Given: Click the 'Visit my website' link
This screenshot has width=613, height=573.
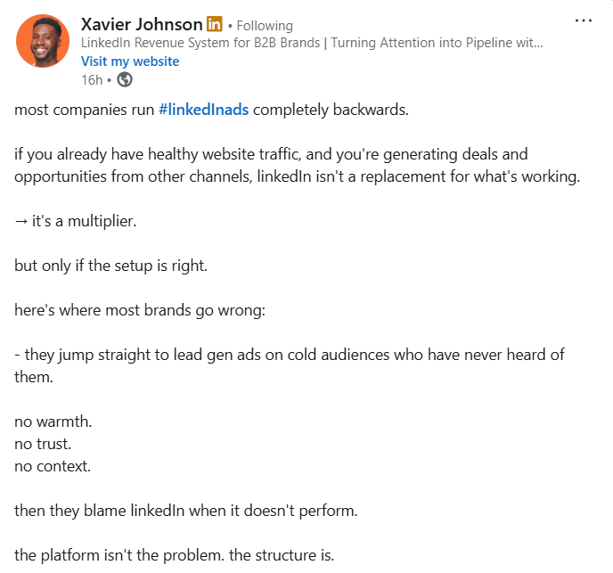Looking at the screenshot, I should click(x=130, y=61).
